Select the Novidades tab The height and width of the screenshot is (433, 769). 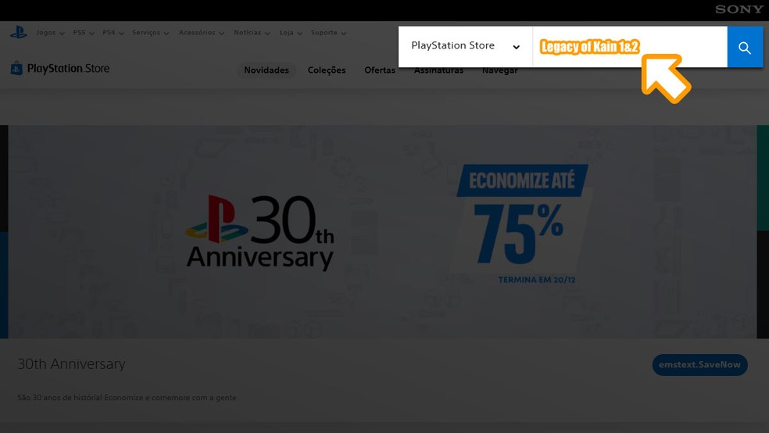tap(266, 70)
